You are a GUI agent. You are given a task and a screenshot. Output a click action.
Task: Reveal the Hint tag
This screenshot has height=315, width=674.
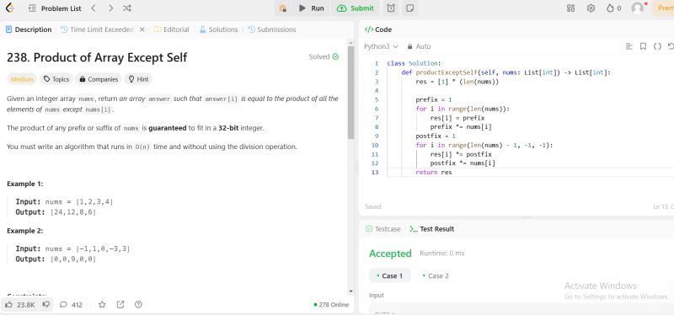[x=138, y=79]
